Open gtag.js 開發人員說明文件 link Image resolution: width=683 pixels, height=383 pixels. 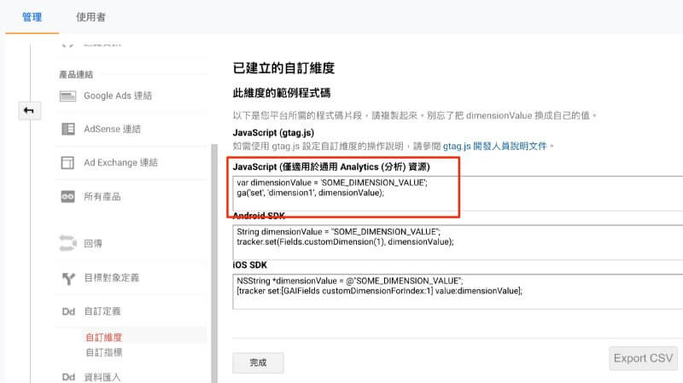[495, 146]
